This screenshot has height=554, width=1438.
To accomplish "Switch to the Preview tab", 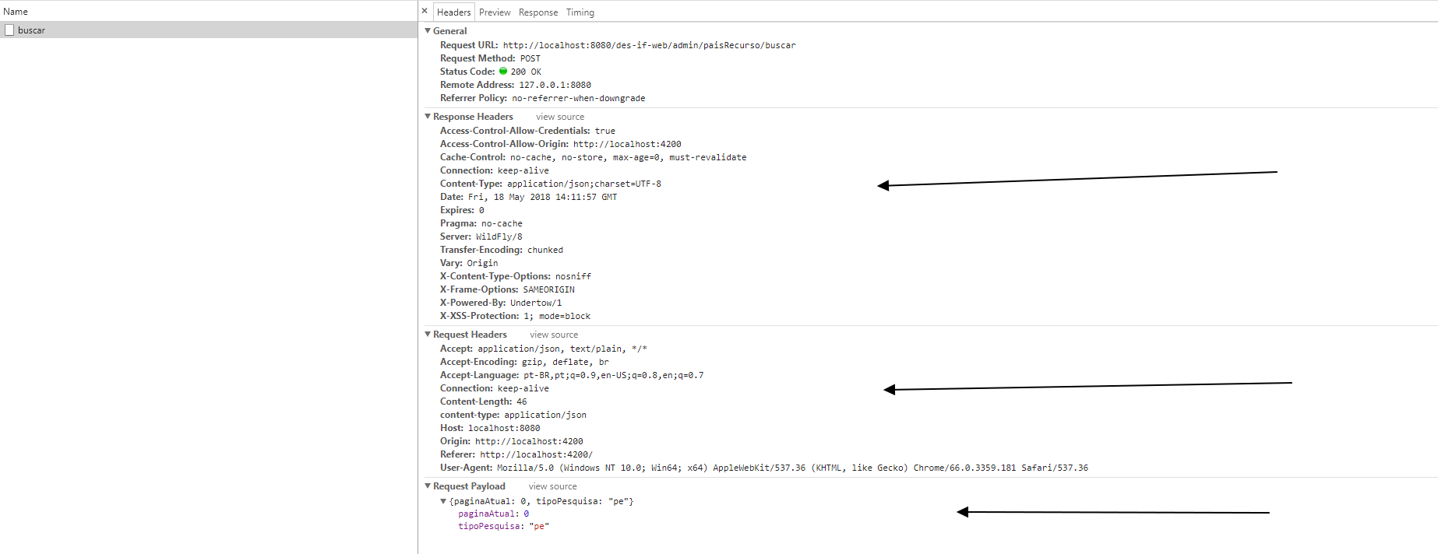I will [x=495, y=12].
